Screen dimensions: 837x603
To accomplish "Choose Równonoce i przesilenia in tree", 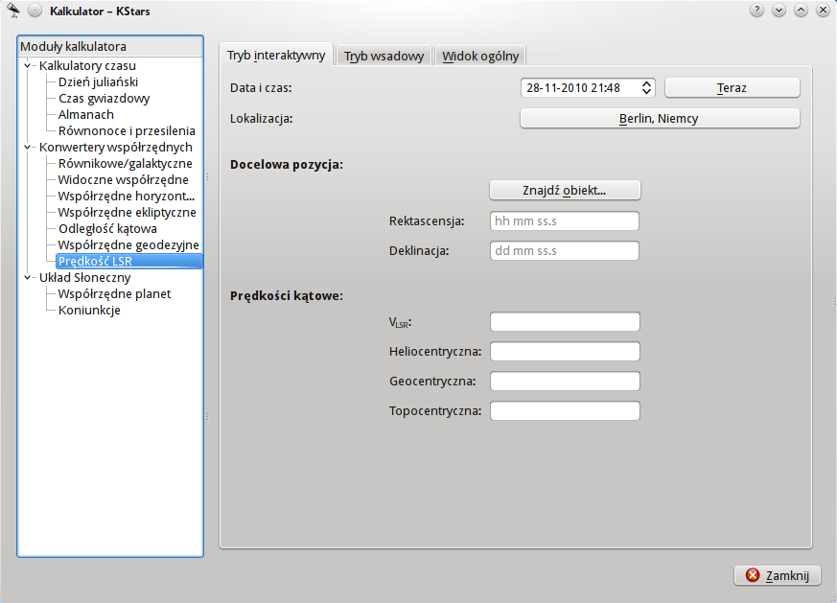I will tap(127, 131).
